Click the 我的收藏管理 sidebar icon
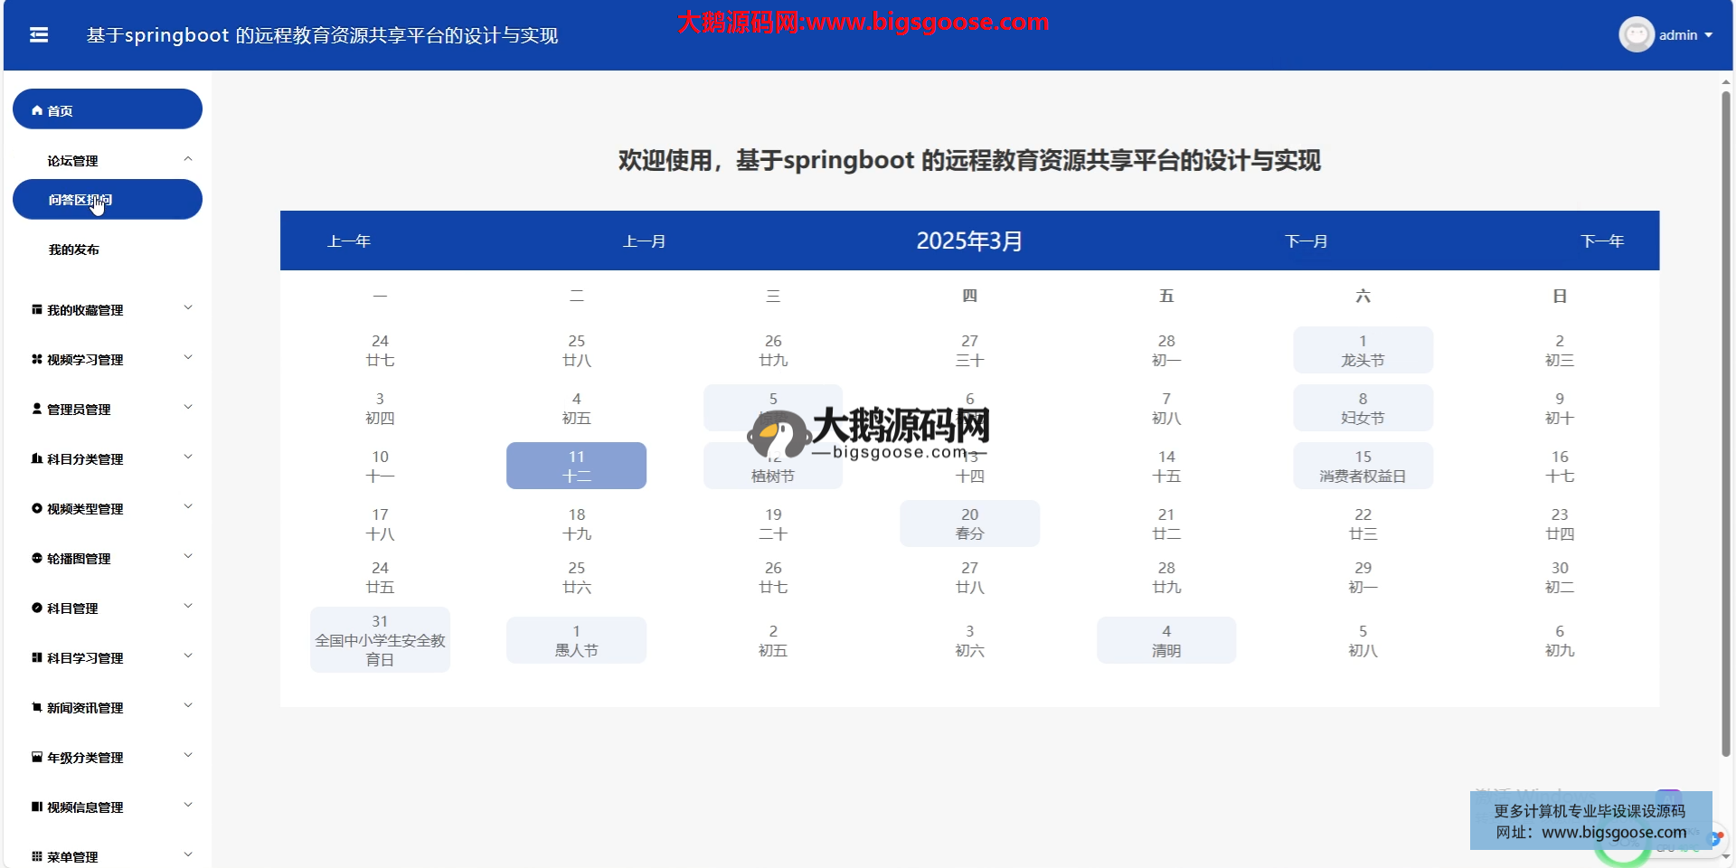 [37, 309]
